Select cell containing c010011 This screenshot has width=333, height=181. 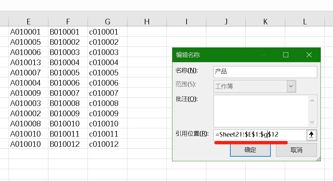tap(108, 134)
